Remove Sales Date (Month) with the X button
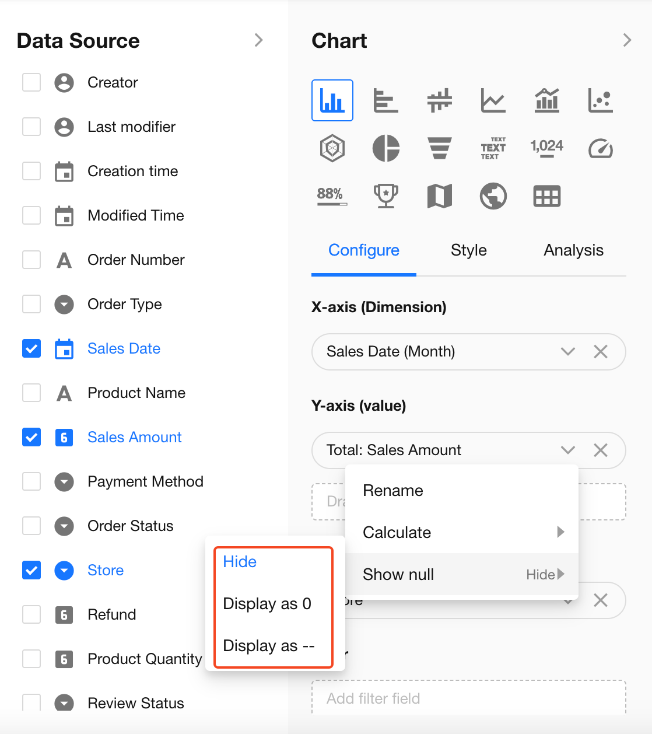Viewport: 652px width, 734px height. click(600, 351)
